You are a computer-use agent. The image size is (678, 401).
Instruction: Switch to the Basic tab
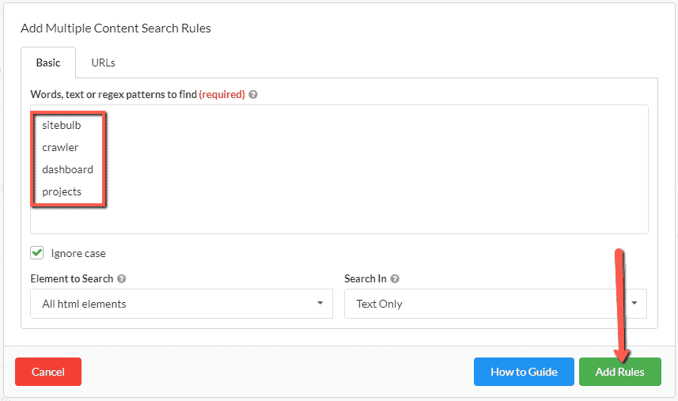click(x=48, y=62)
